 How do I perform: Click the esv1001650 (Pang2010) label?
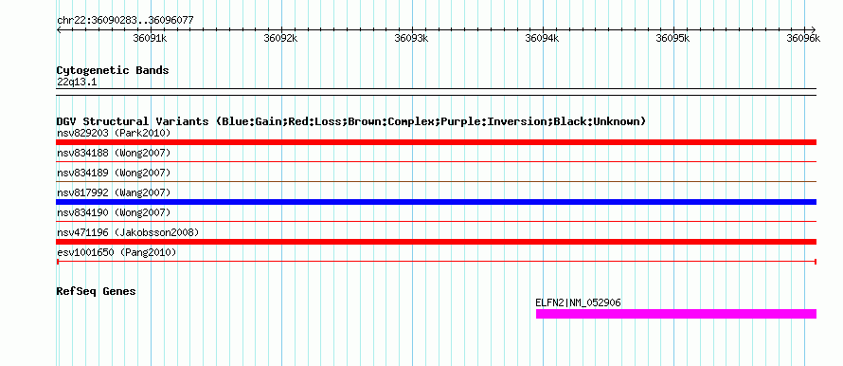click(x=117, y=252)
